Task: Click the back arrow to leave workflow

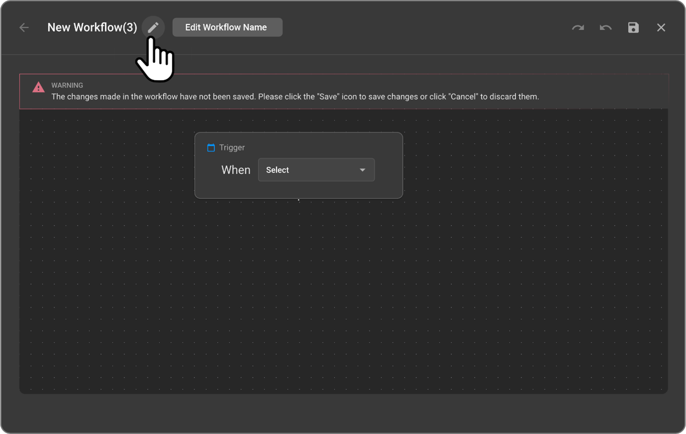Action: click(x=24, y=27)
